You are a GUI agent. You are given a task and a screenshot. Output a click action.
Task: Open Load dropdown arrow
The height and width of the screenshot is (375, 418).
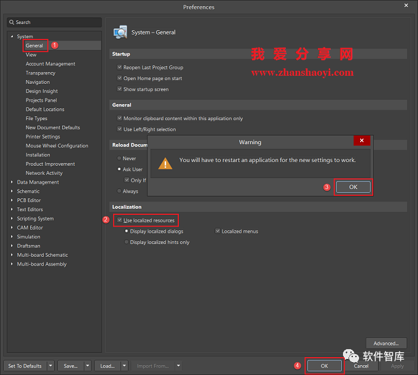click(x=124, y=366)
